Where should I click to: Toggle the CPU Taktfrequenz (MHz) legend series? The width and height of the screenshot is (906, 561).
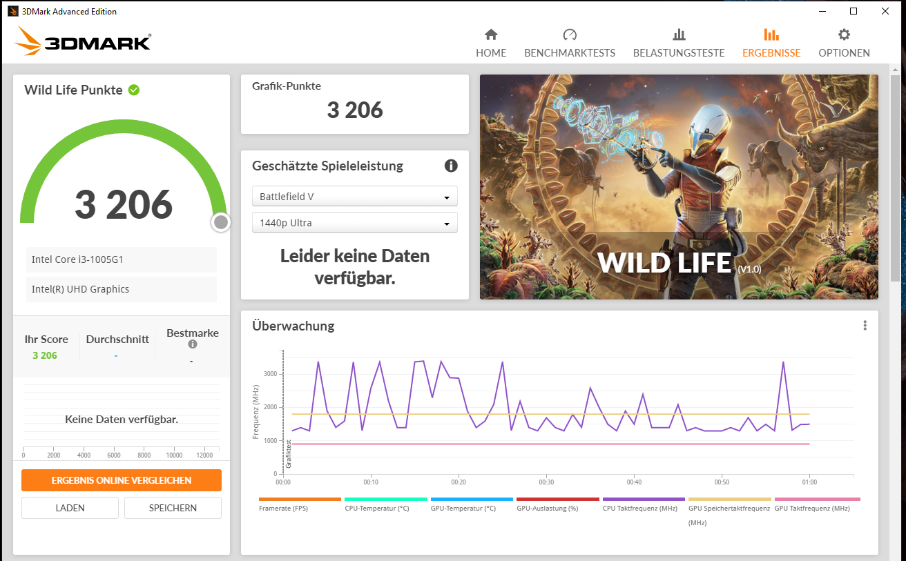point(644,504)
